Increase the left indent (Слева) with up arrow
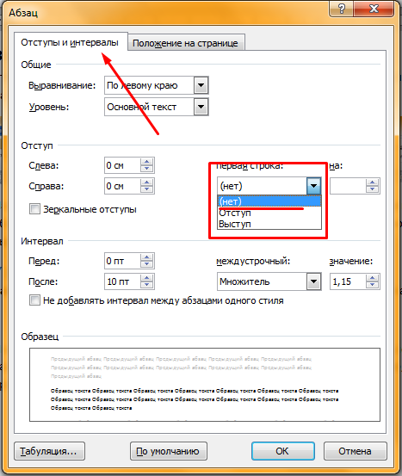402x476 pixels. (x=147, y=162)
